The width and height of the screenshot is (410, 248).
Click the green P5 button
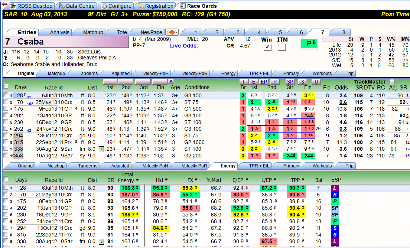[x=310, y=44]
